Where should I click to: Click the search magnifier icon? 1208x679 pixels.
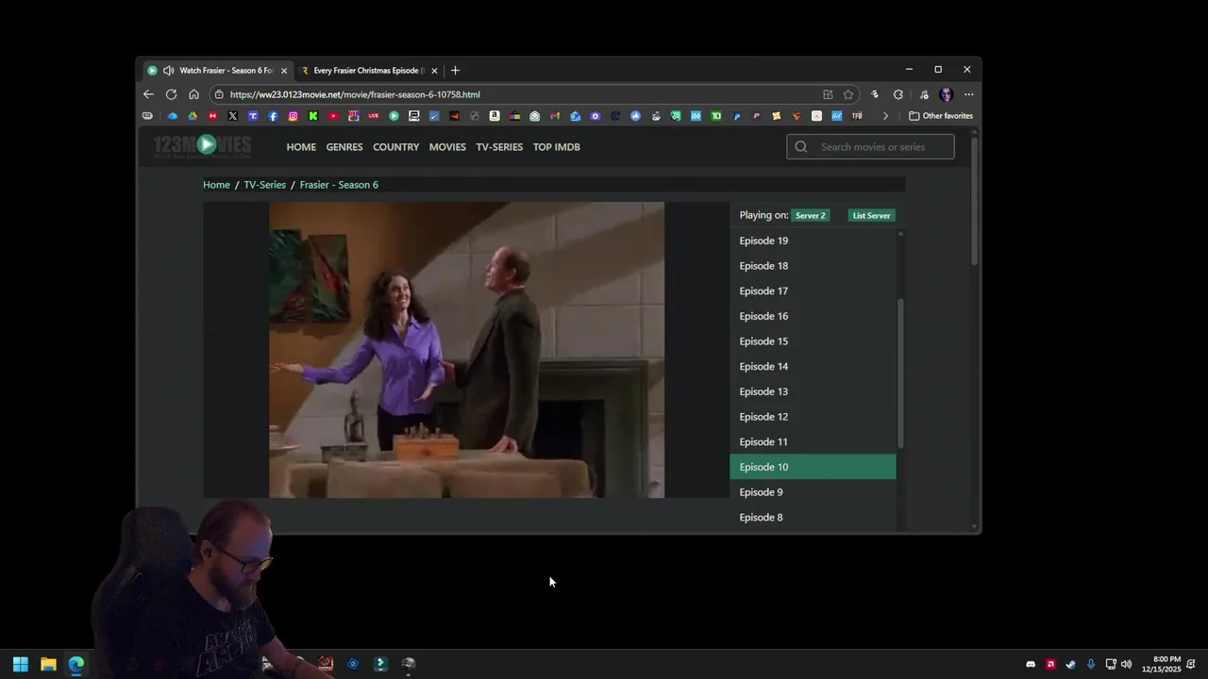(x=801, y=146)
